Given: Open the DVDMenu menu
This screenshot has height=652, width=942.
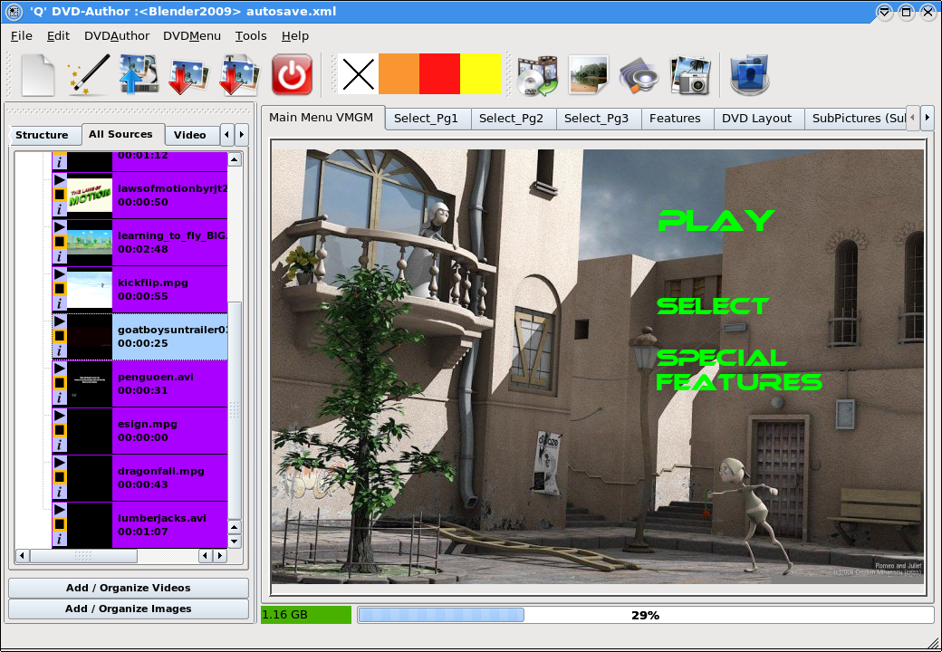Looking at the screenshot, I should pyautogui.click(x=191, y=36).
